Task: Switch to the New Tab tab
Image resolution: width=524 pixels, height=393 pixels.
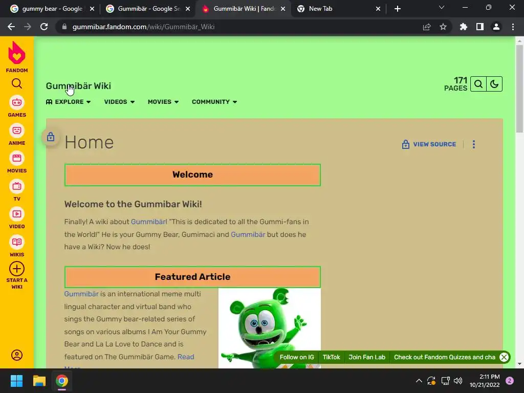Action: pos(338,9)
